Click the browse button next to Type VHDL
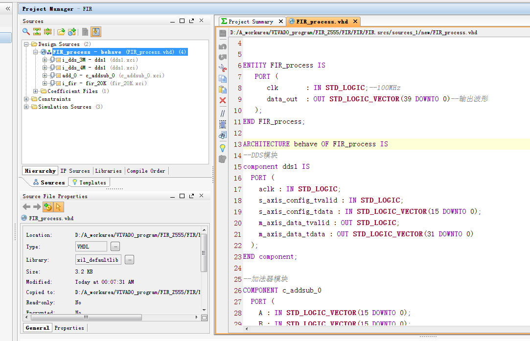 point(115,247)
